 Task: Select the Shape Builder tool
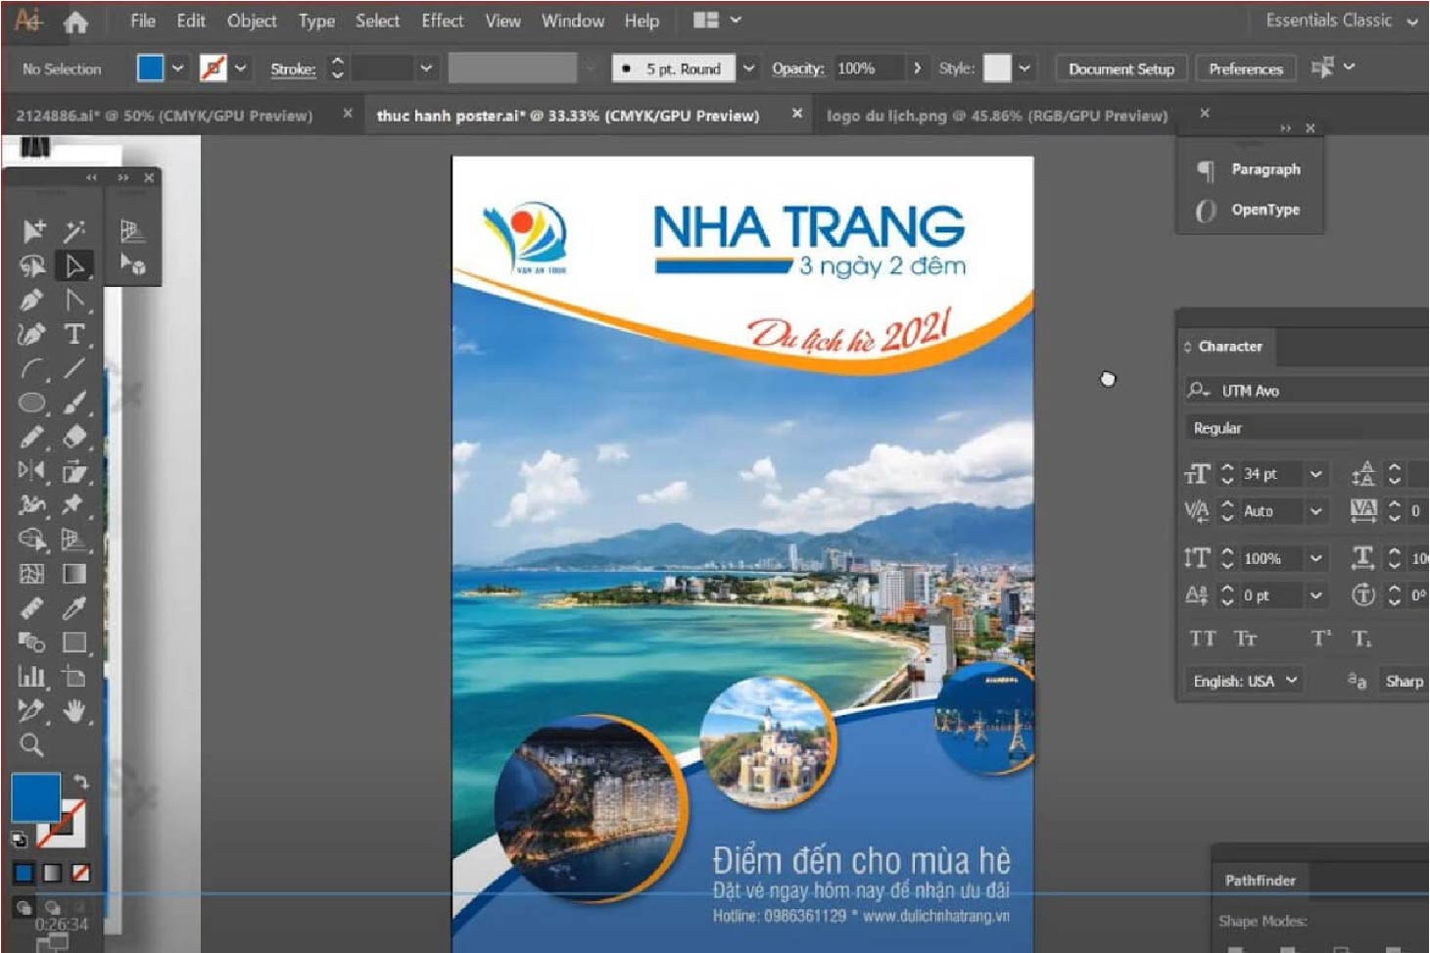31,540
